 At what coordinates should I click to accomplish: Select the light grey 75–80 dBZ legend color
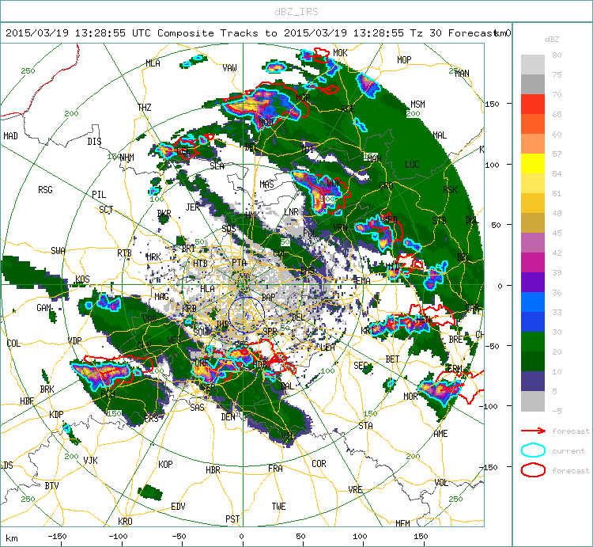click(532, 64)
